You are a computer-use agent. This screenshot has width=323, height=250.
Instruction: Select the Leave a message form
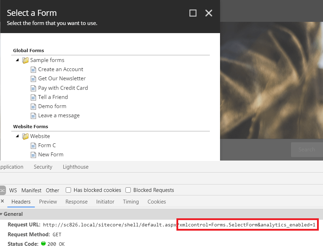pos(59,115)
